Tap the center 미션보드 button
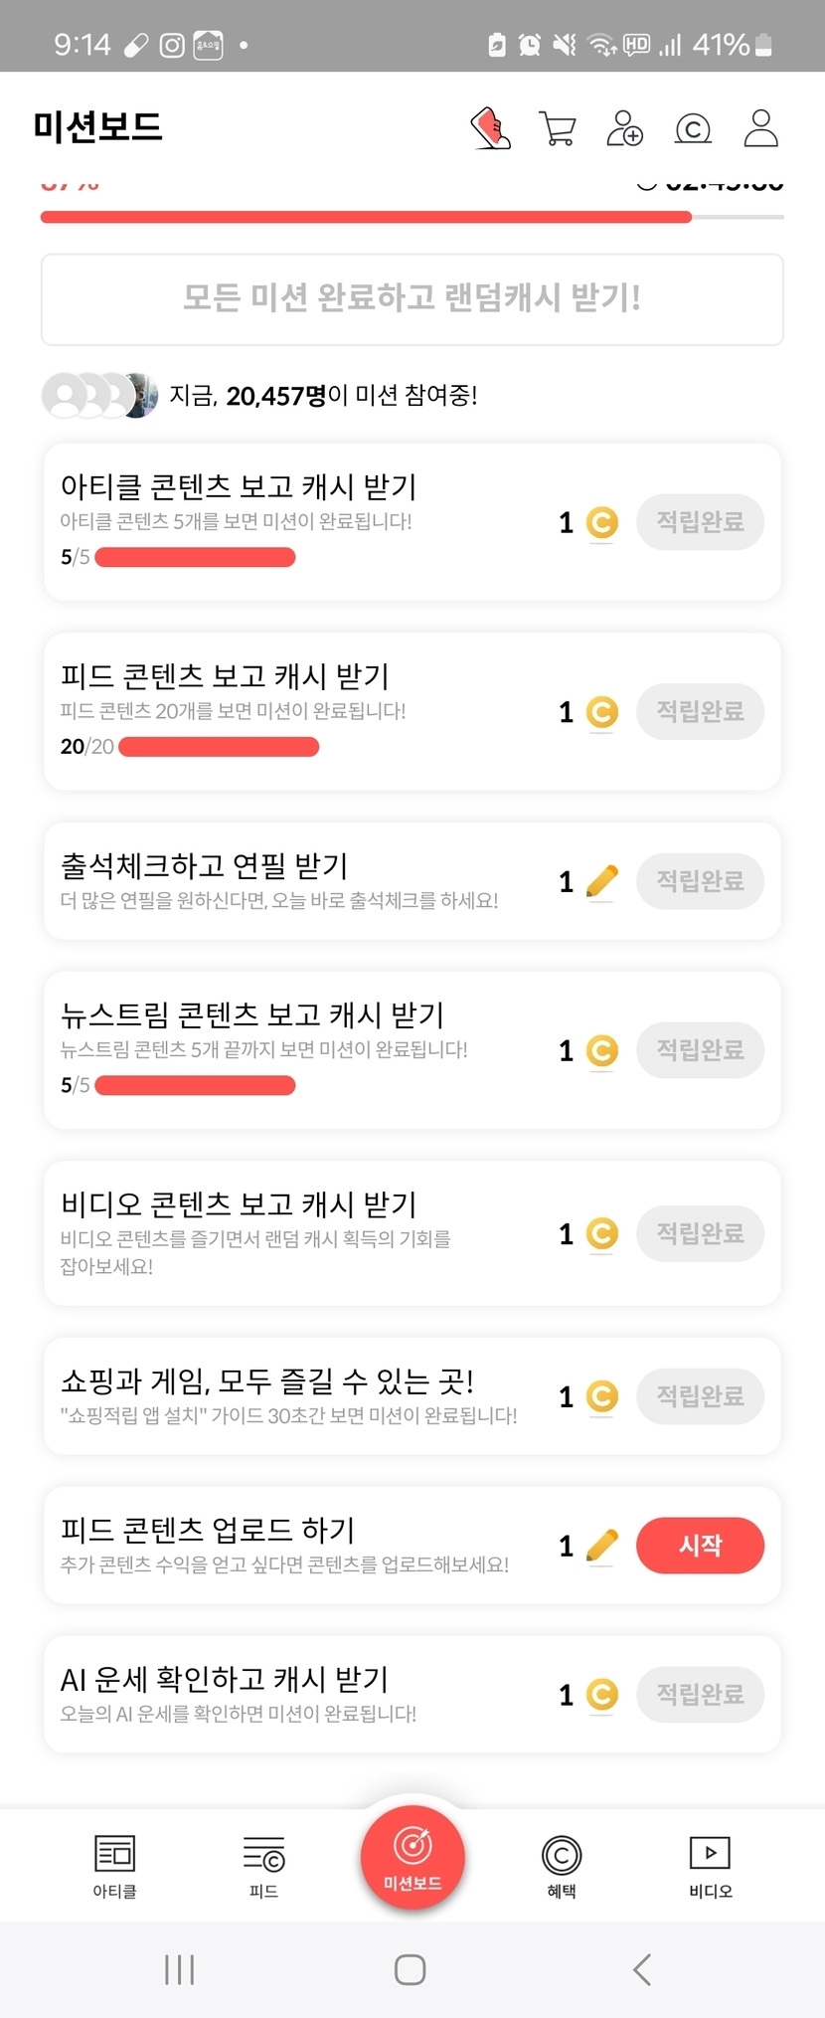 tap(412, 1857)
